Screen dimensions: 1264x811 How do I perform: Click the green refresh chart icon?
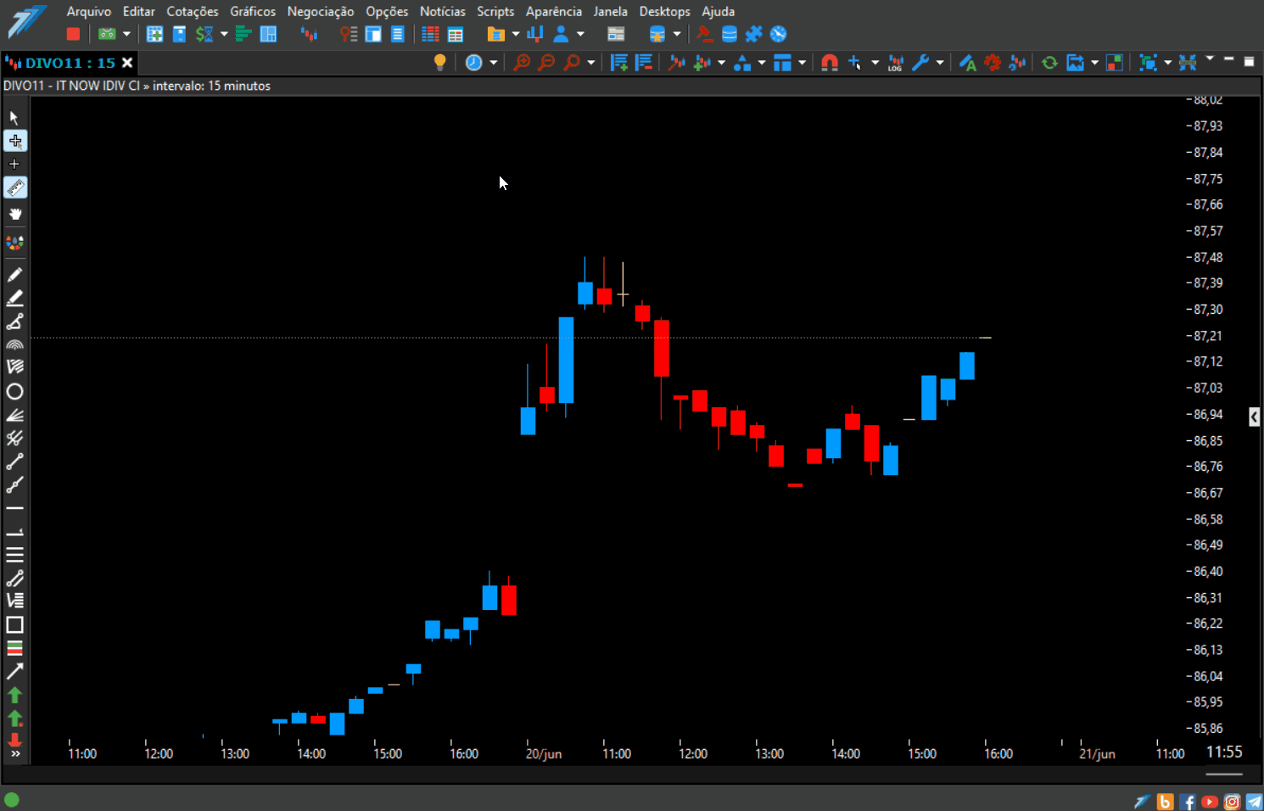(x=1049, y=62)
